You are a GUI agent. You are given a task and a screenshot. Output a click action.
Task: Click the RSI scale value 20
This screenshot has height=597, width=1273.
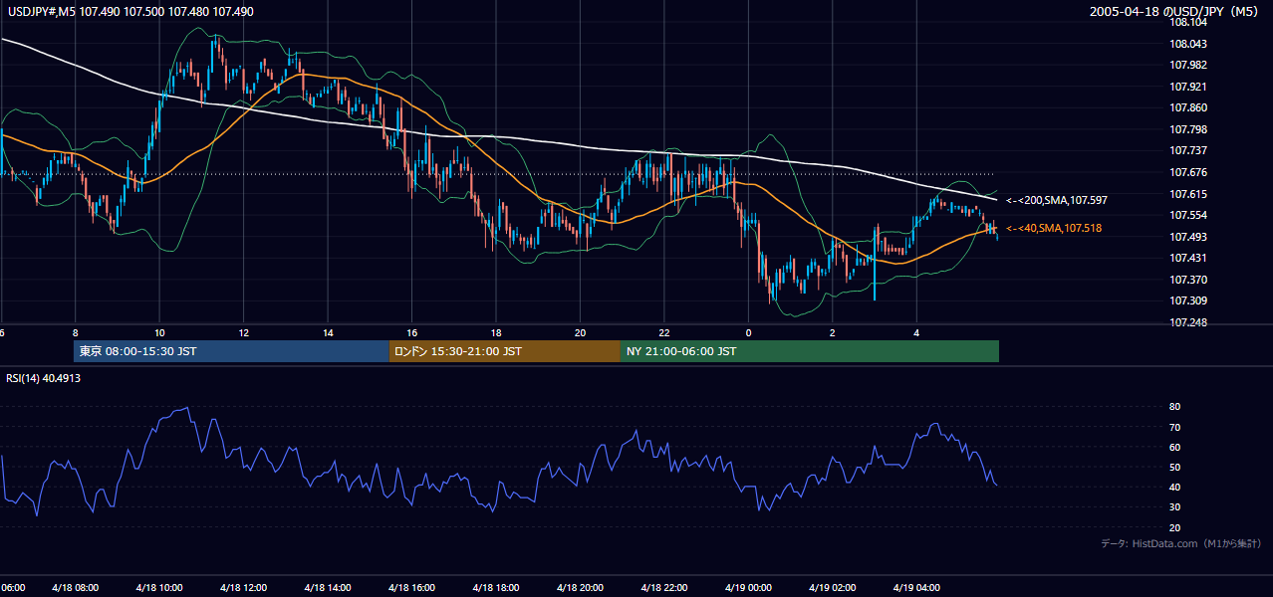(x=1175, y=527)
